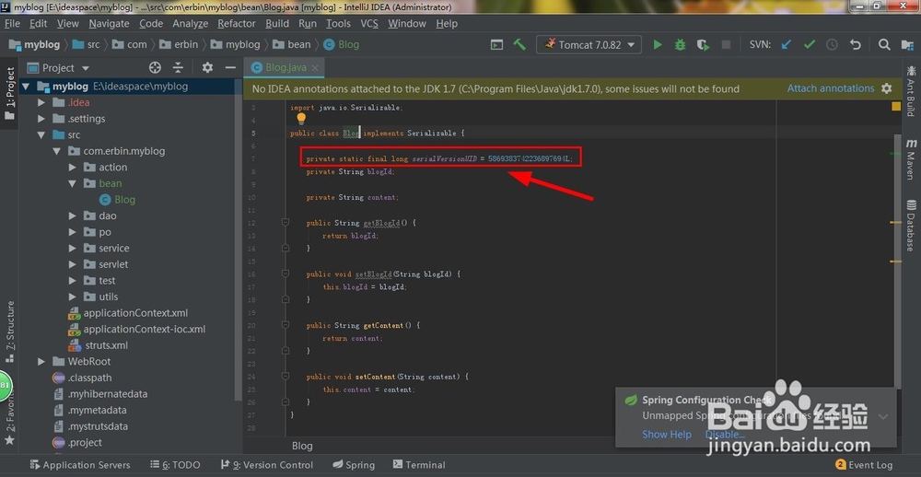The image size is (921, 477).
Task: Collapse the bean package
Action: 72,183
